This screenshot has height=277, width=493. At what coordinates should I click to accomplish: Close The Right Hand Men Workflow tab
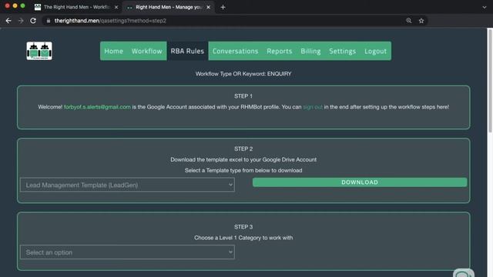[116, 7]
